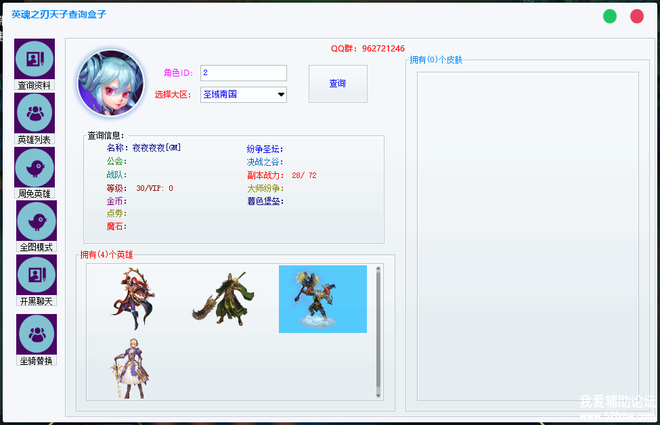
Task: Select the red-haired archer hero
Action: [x=133, y=298]
